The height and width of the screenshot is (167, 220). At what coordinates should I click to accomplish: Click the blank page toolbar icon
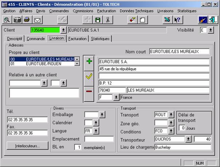[x=142, y=20]
